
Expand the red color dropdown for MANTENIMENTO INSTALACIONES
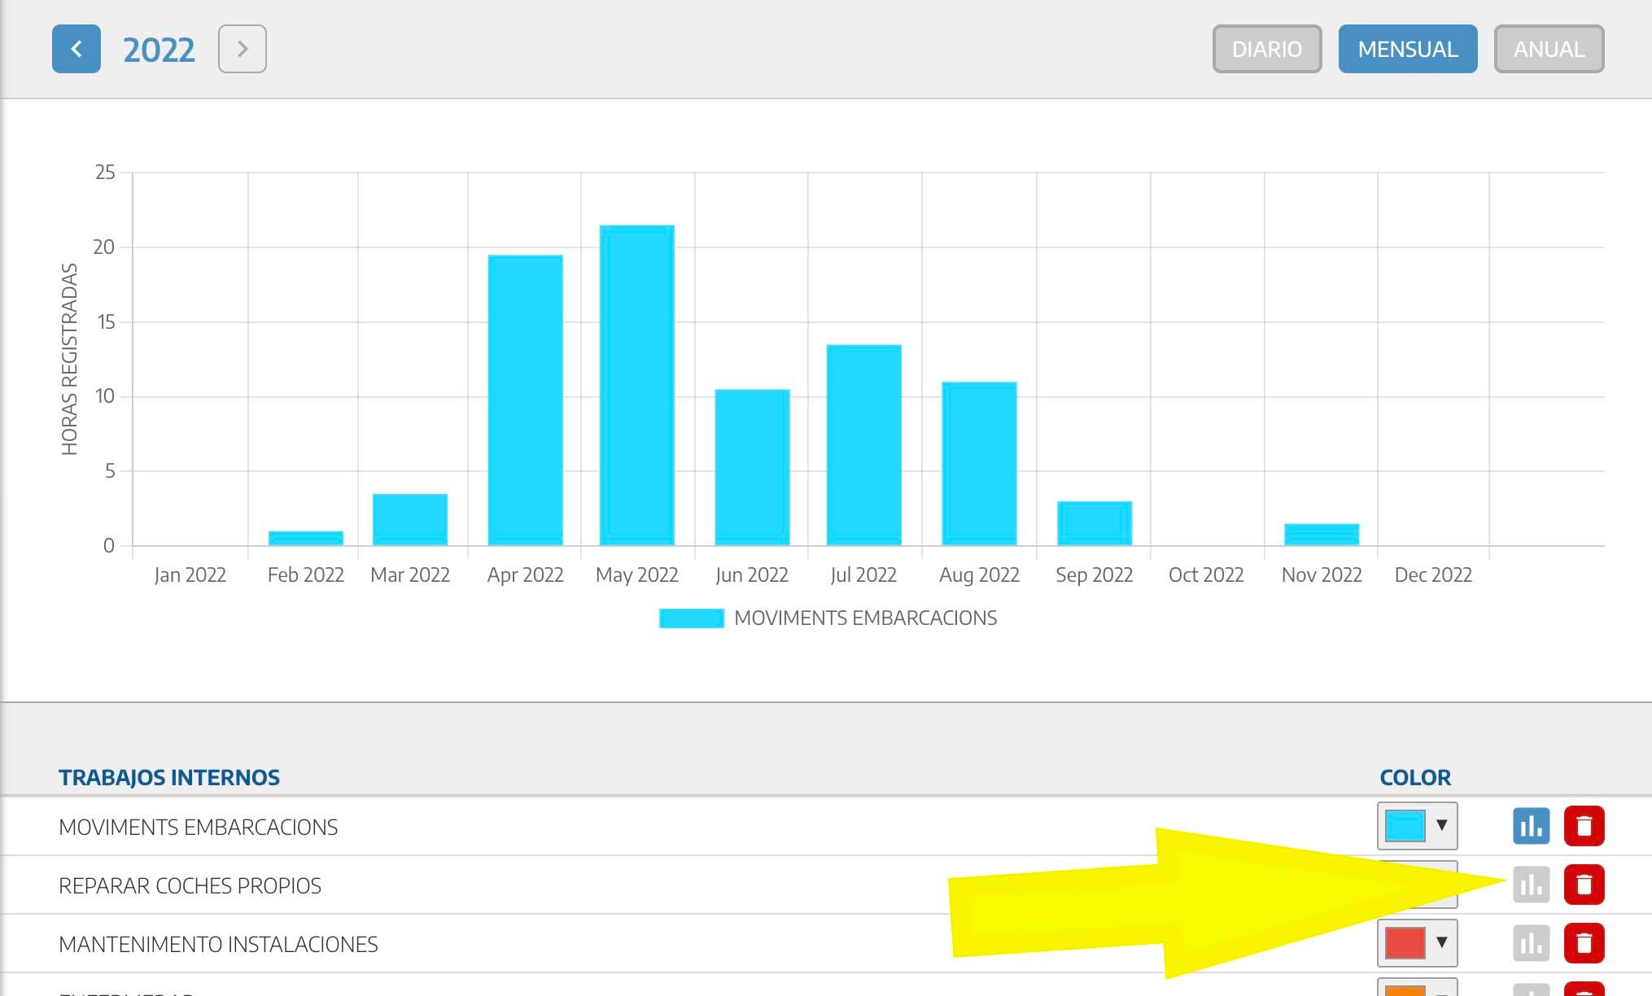(x=1417, y=943)
